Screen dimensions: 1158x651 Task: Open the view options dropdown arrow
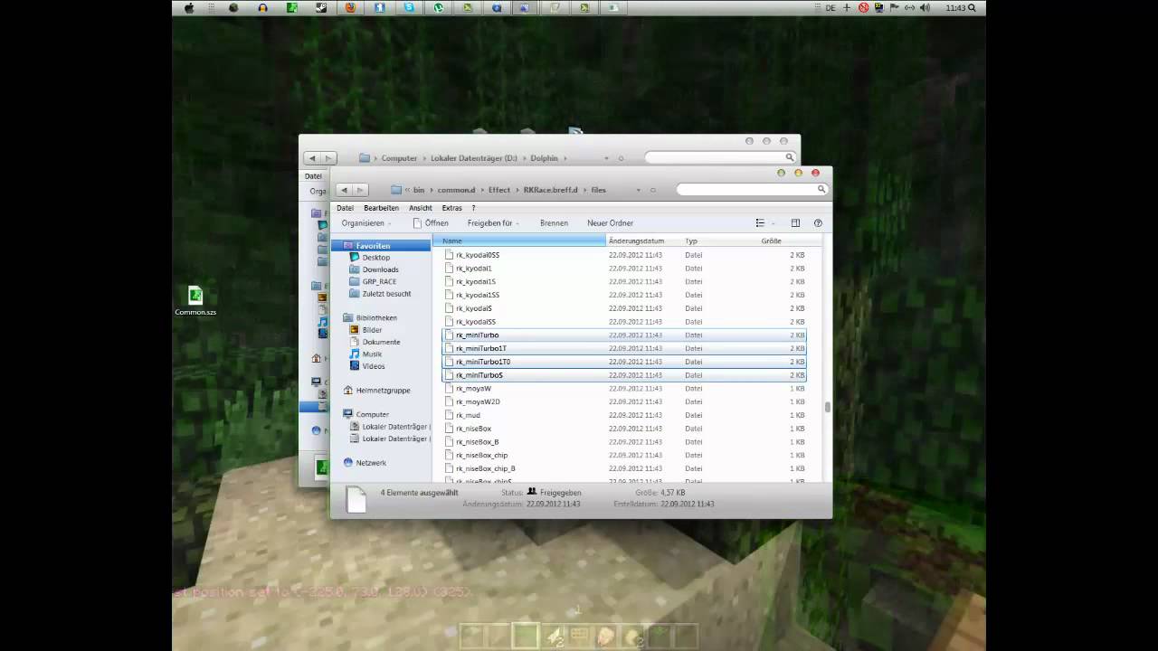774,223
